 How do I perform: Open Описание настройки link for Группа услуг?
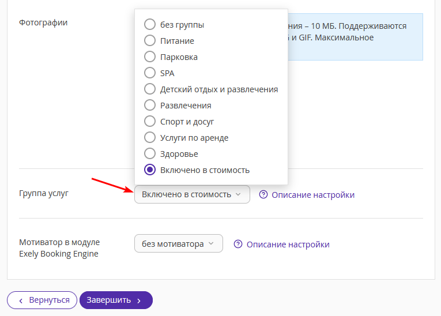coord(313,195)
